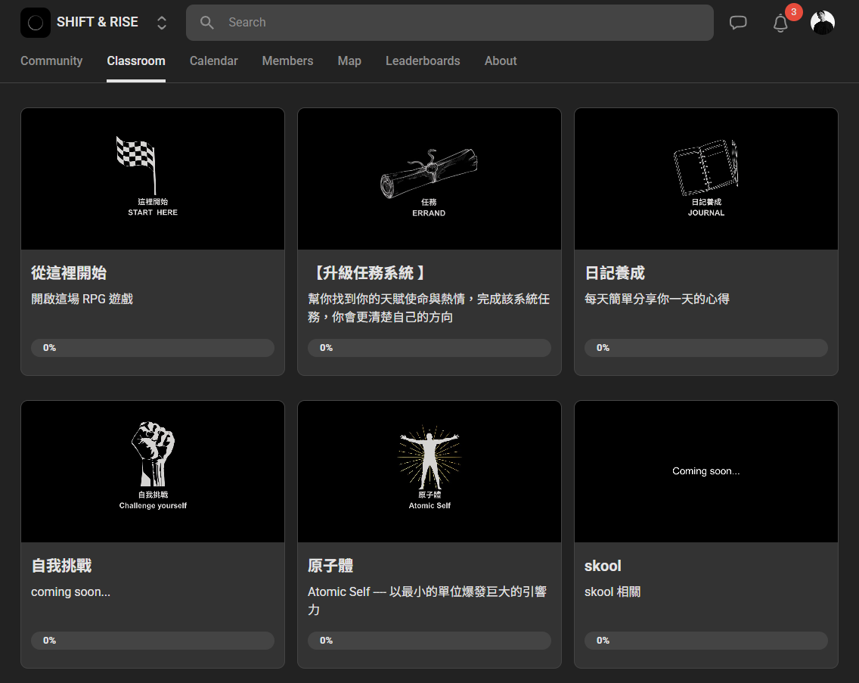Open the About tab
Viewport: 859px width, 683px height.
coord(501,61)
